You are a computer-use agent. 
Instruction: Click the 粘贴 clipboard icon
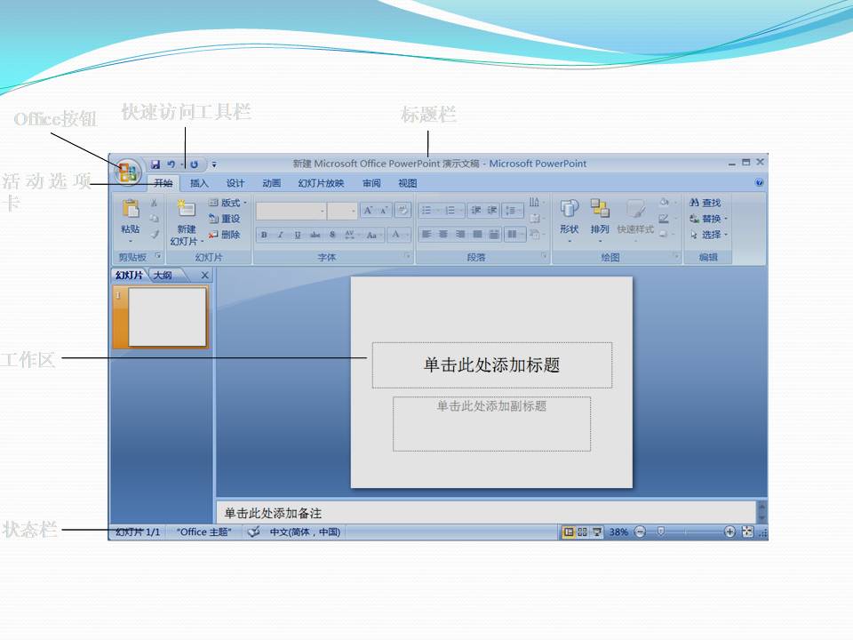tap(131, 209)
